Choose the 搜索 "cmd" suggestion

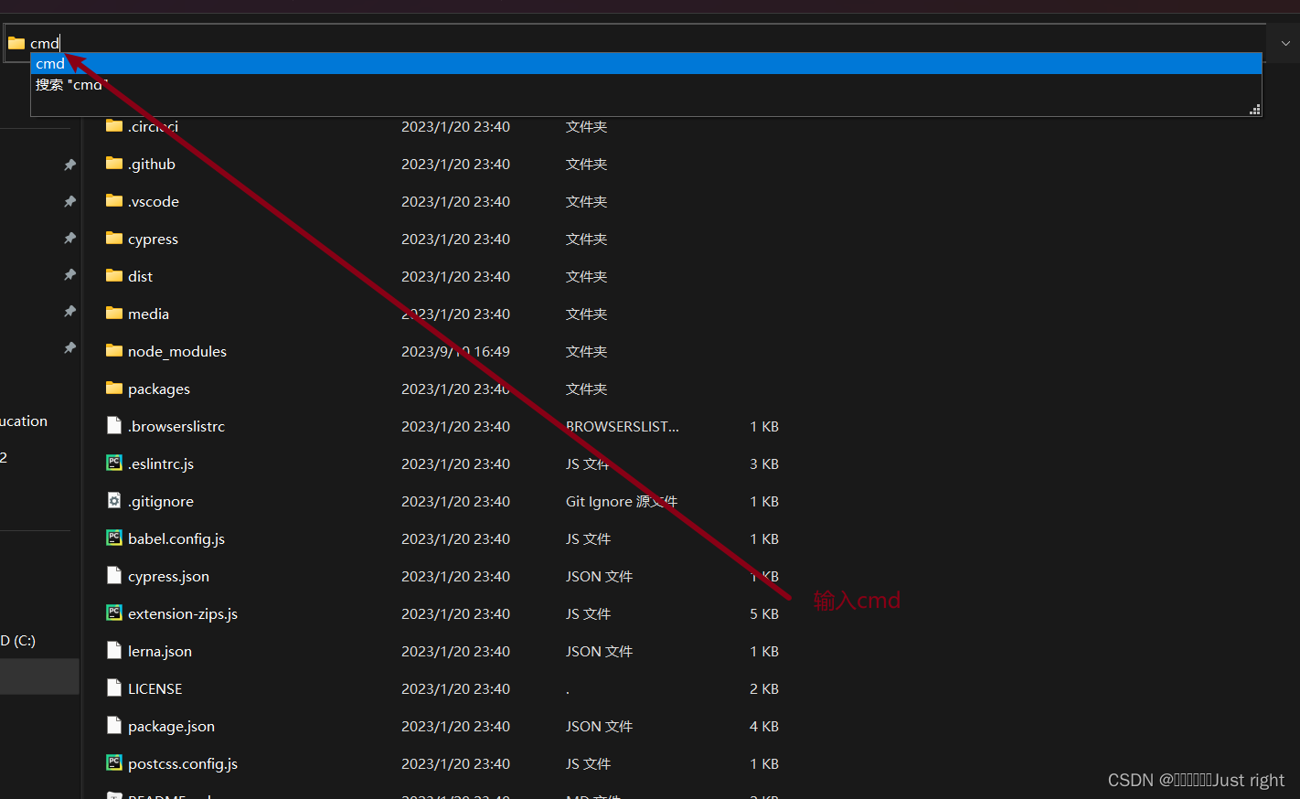pyautogui.click(x=646, y=85)
